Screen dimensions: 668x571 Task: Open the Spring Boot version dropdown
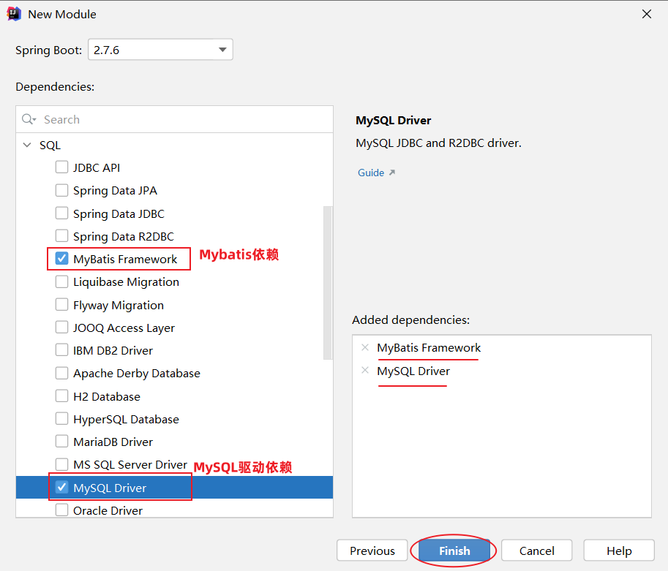222,49
